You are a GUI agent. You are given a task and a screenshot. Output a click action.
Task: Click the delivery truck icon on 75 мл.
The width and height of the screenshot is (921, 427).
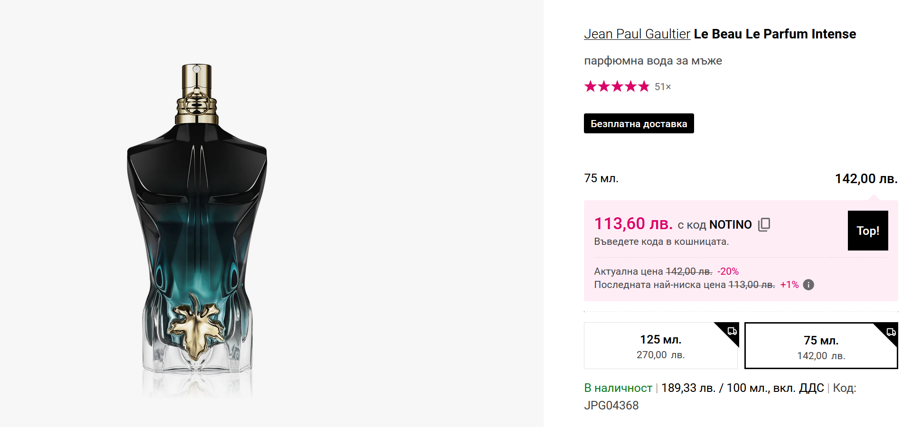coord(891,332)
